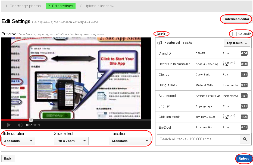Open the Slide effect selector showing Pan & Zoom
Viewport: 253px width, 165px height.
[71, 141]
